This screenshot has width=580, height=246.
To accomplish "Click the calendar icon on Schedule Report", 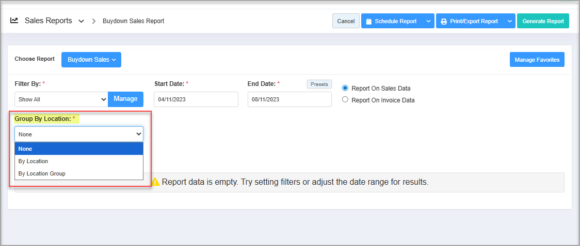I will (369, 22).
